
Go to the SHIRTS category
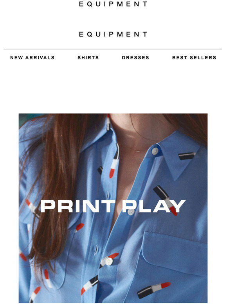pyautogui.click(x=88, y=58)
